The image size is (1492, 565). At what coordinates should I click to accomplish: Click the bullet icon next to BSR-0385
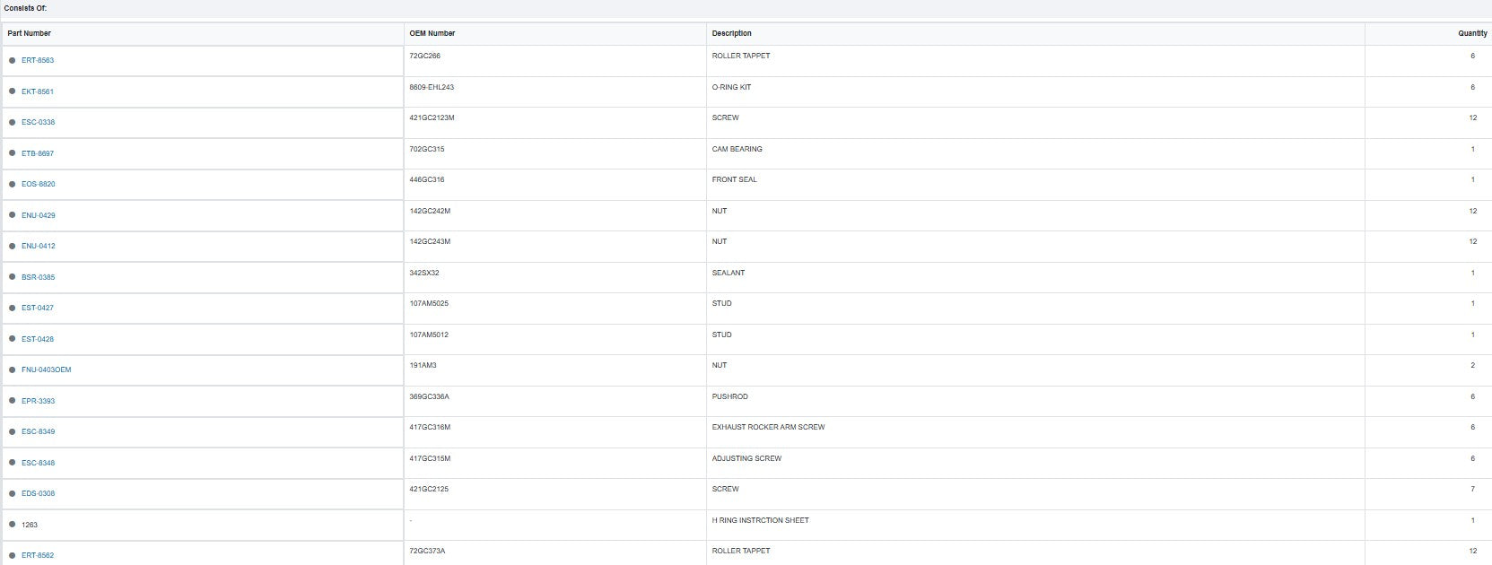[x=13, y=277]
